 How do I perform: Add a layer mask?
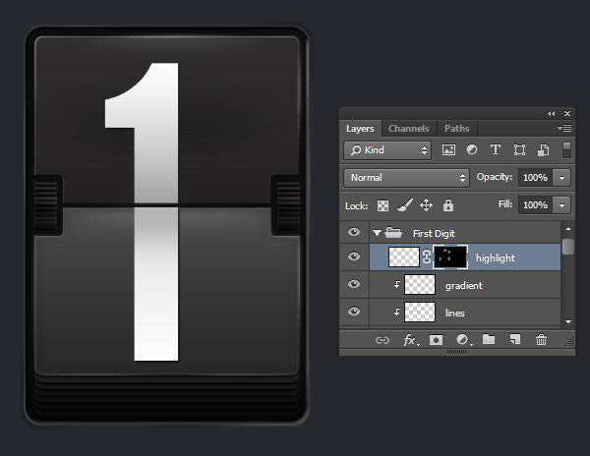437,340
